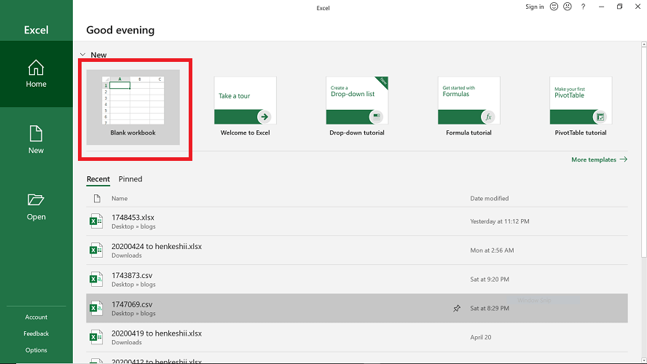This screenshot has height=364, width=647.
Task: Minimize the Excel window
Action: click(x=601, y=7)
